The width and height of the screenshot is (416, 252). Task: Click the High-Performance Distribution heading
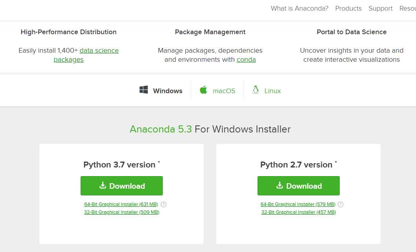click(68, 32)
